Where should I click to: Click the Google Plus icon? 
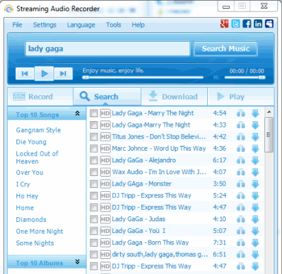[x=224, y=24]
